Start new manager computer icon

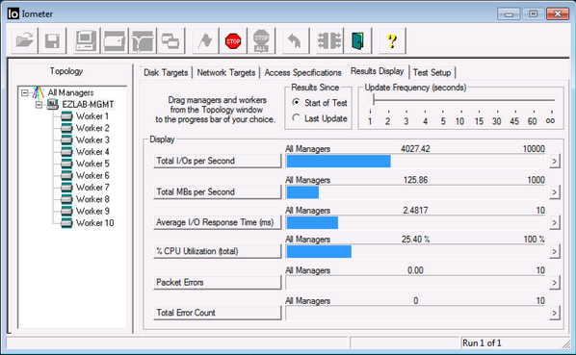tap(86, 40)
